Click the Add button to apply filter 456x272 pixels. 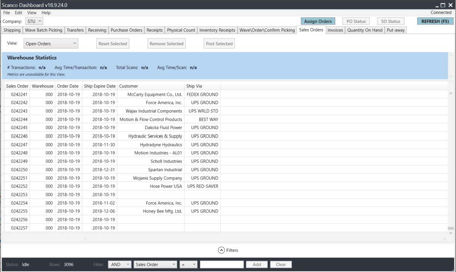coord(257,264)
